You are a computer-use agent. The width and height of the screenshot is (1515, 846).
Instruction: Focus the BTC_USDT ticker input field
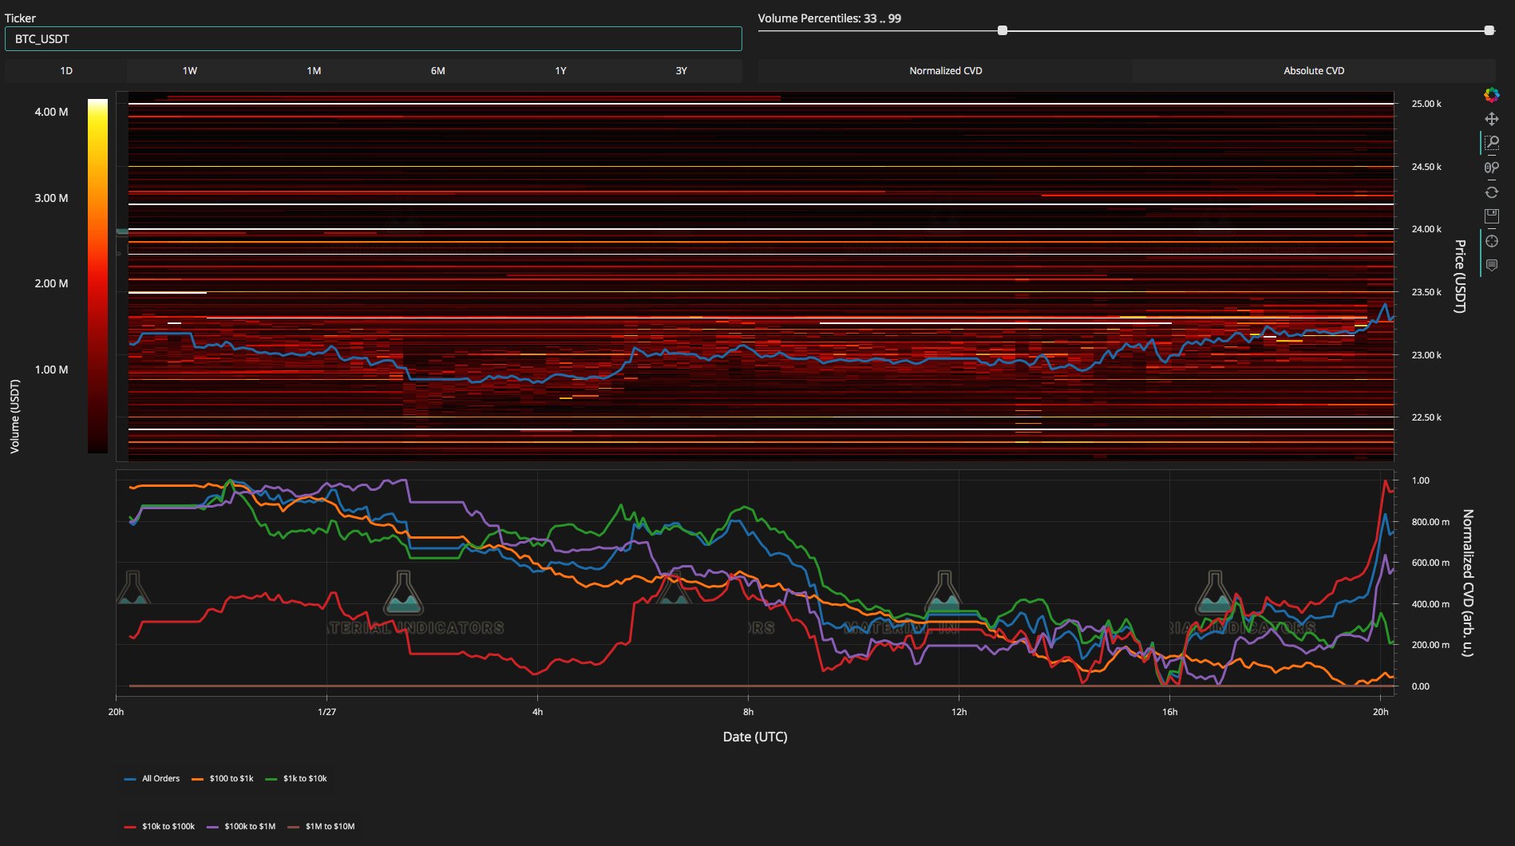pos(374,38)
